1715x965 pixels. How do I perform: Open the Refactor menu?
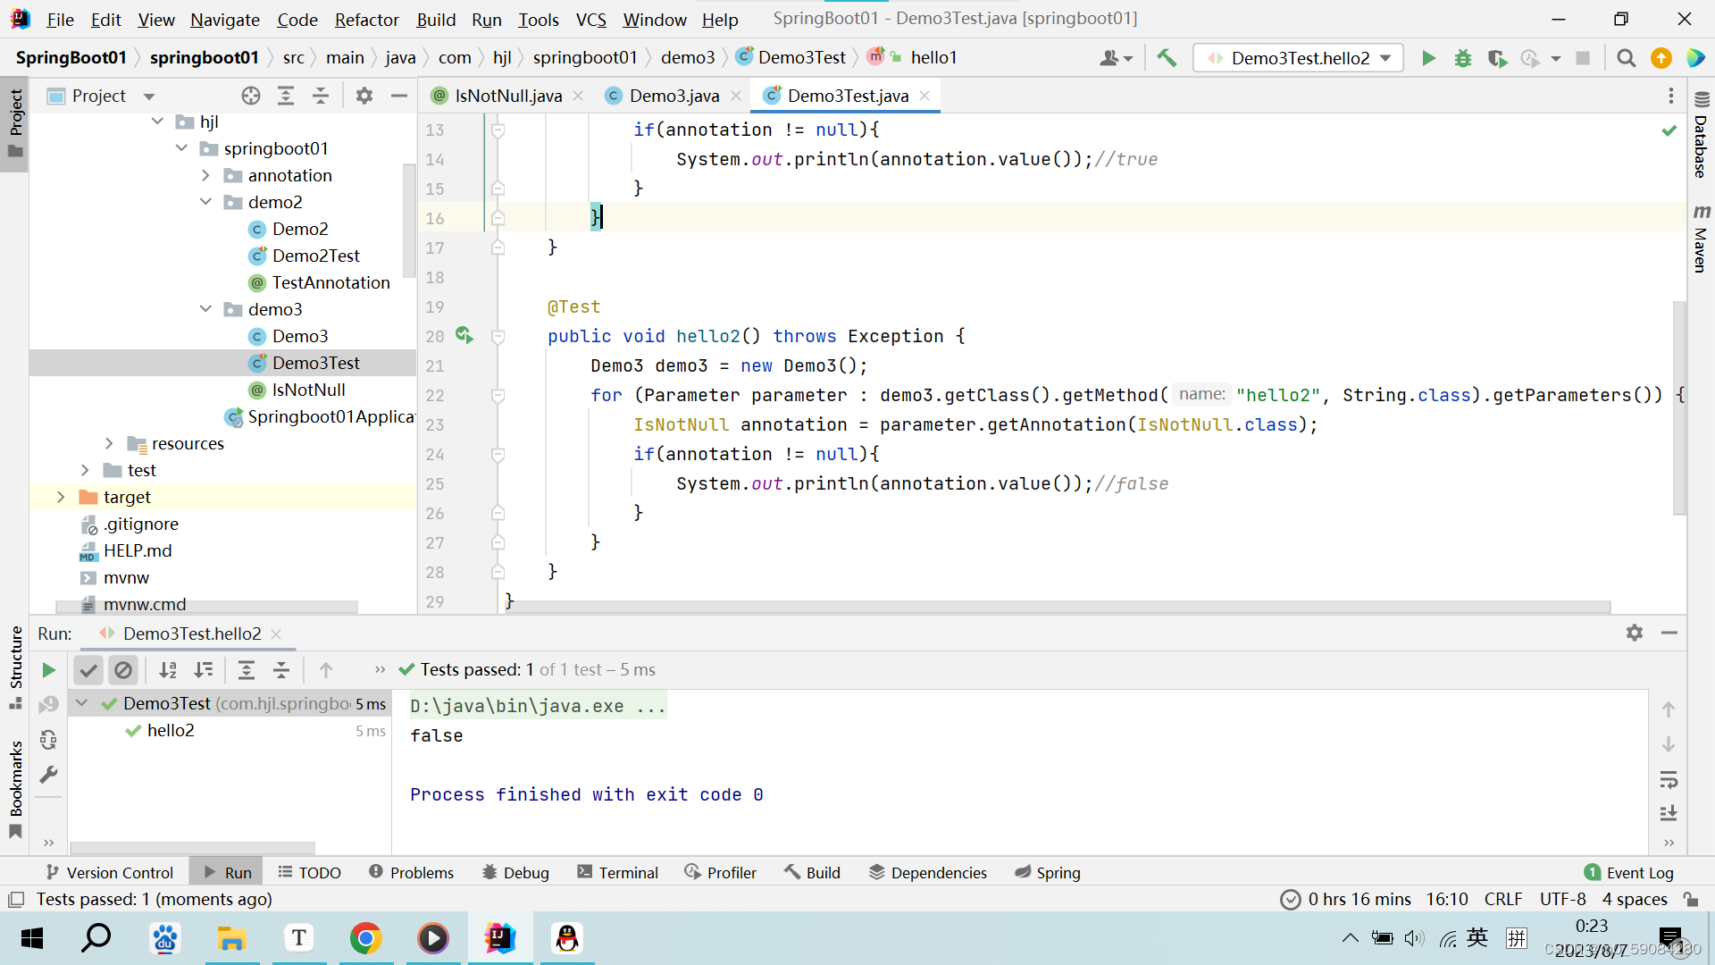(x=366, y=19)
